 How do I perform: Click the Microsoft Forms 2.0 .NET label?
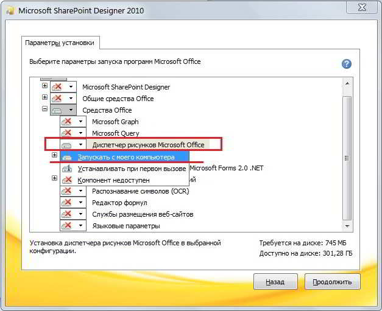227,168
